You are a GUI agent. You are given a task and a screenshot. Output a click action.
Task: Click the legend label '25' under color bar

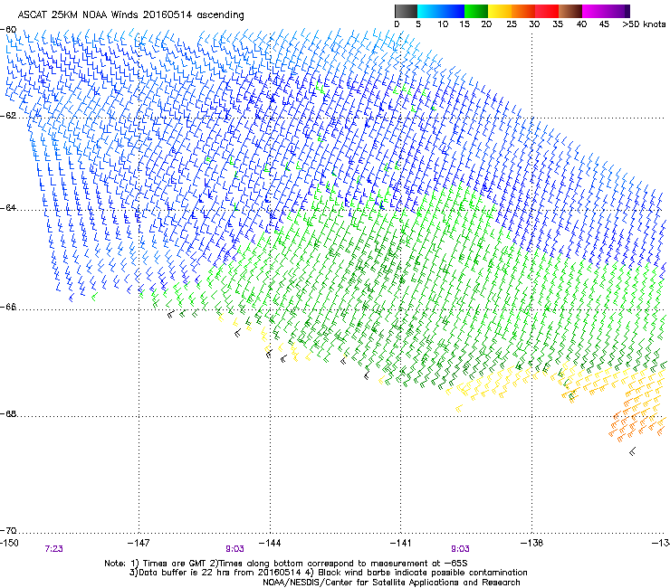pos(512,24)
